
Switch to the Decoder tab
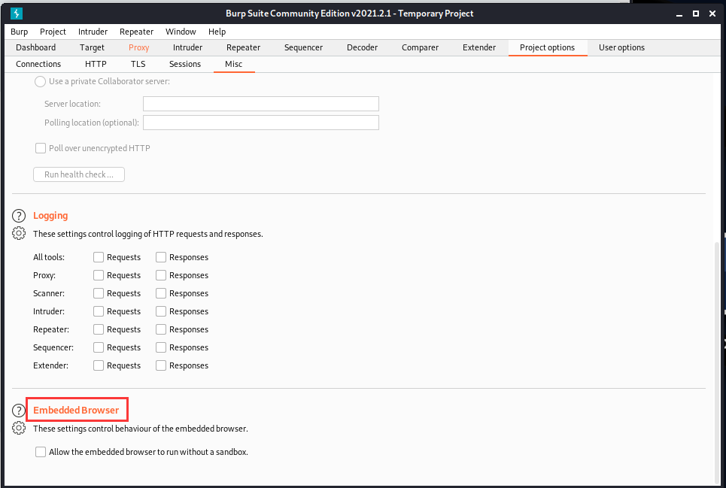tap(363, 47)
